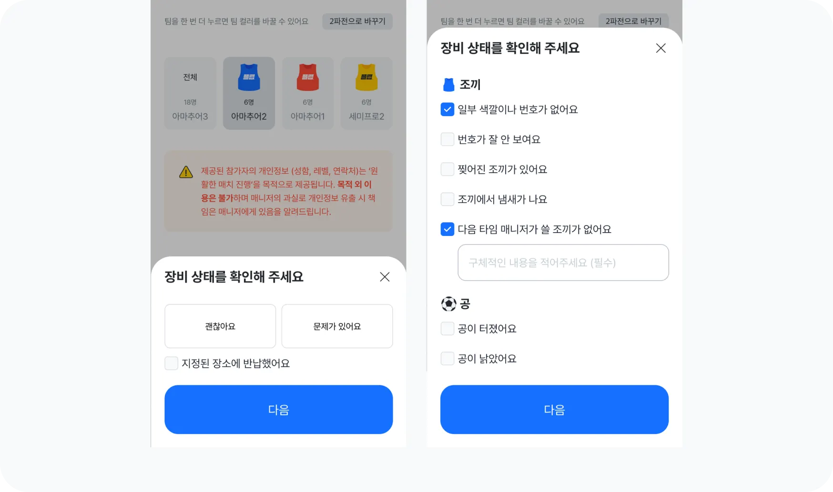The height and width of the screenshot is (492, 833).
Task: Check 지정된 장소에 반납했어요 box
Action: (x=171, y=364)
